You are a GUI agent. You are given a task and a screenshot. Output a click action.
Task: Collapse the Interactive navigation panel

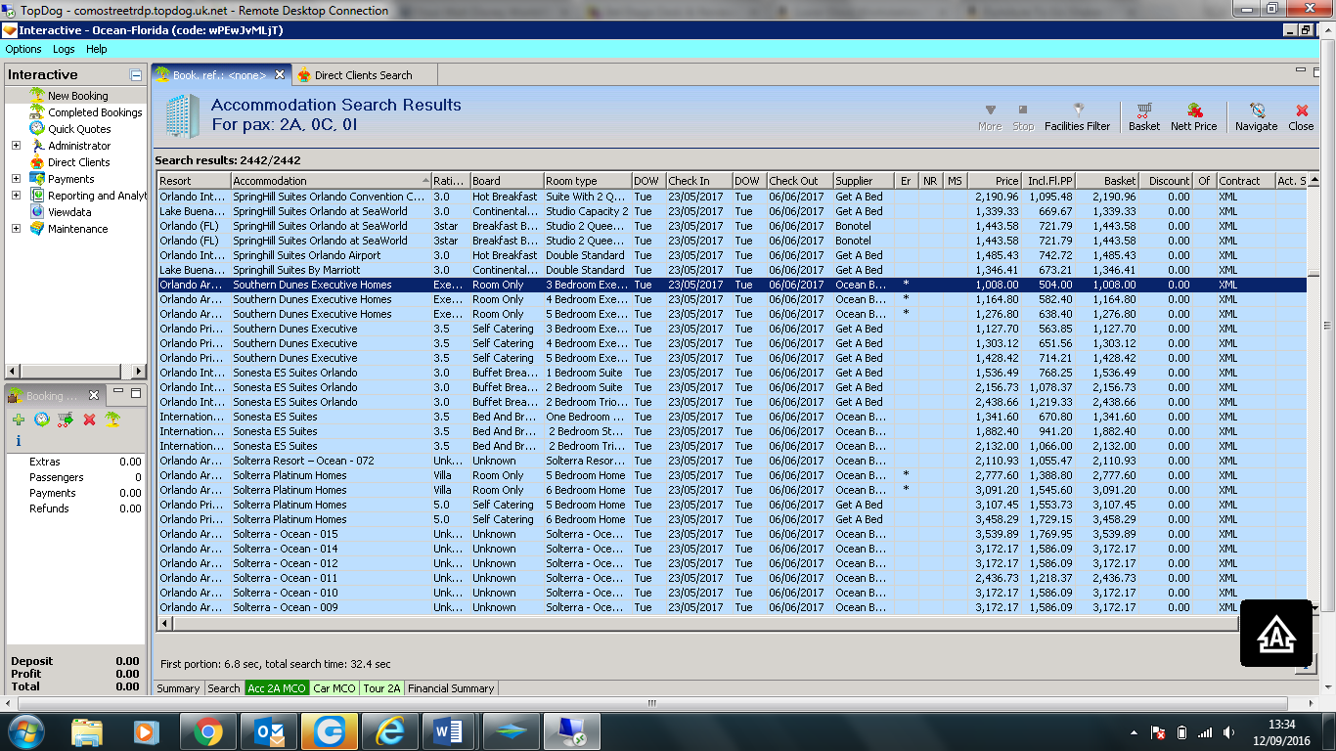(136, 75)
